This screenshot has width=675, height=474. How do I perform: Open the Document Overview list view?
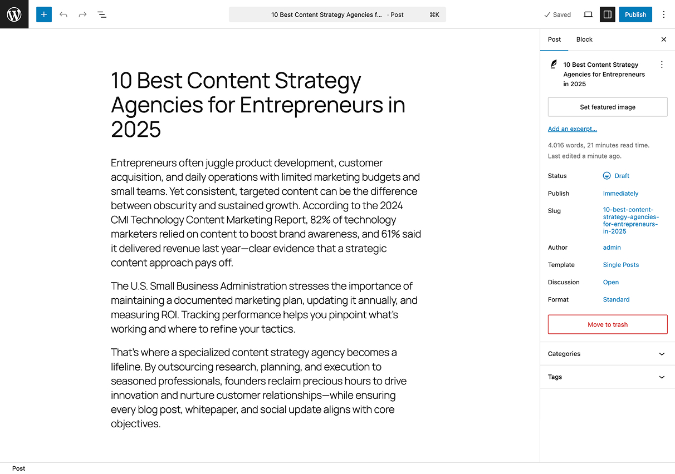[x=102, y=14]
